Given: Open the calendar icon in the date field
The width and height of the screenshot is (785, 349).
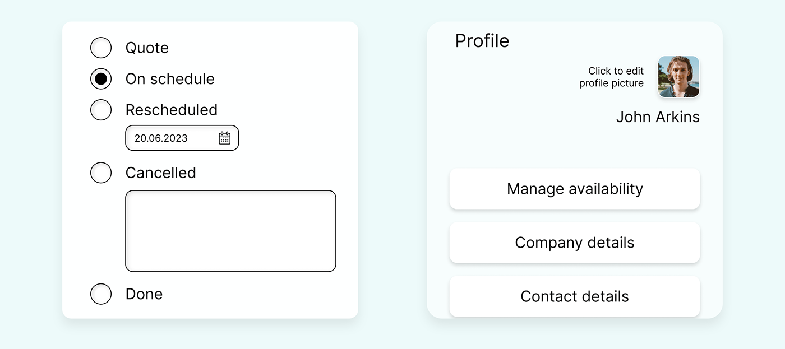Looking at the screenshot, I should click(224, 138).
